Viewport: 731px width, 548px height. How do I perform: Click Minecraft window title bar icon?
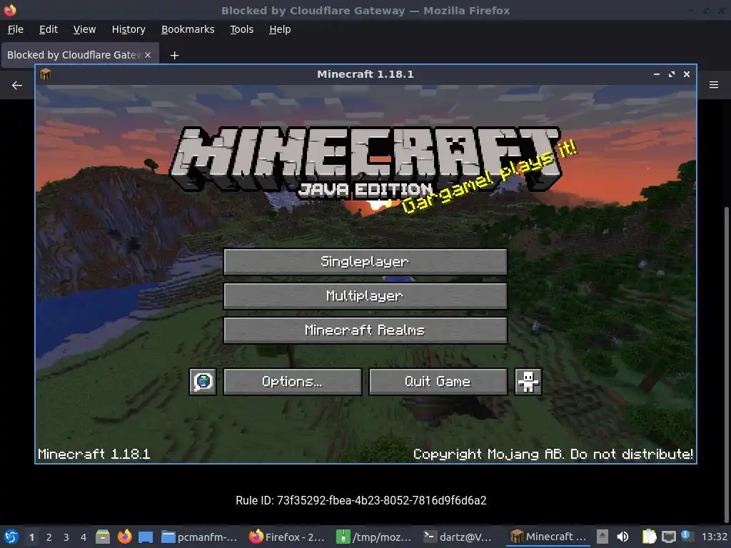[46, 74]
